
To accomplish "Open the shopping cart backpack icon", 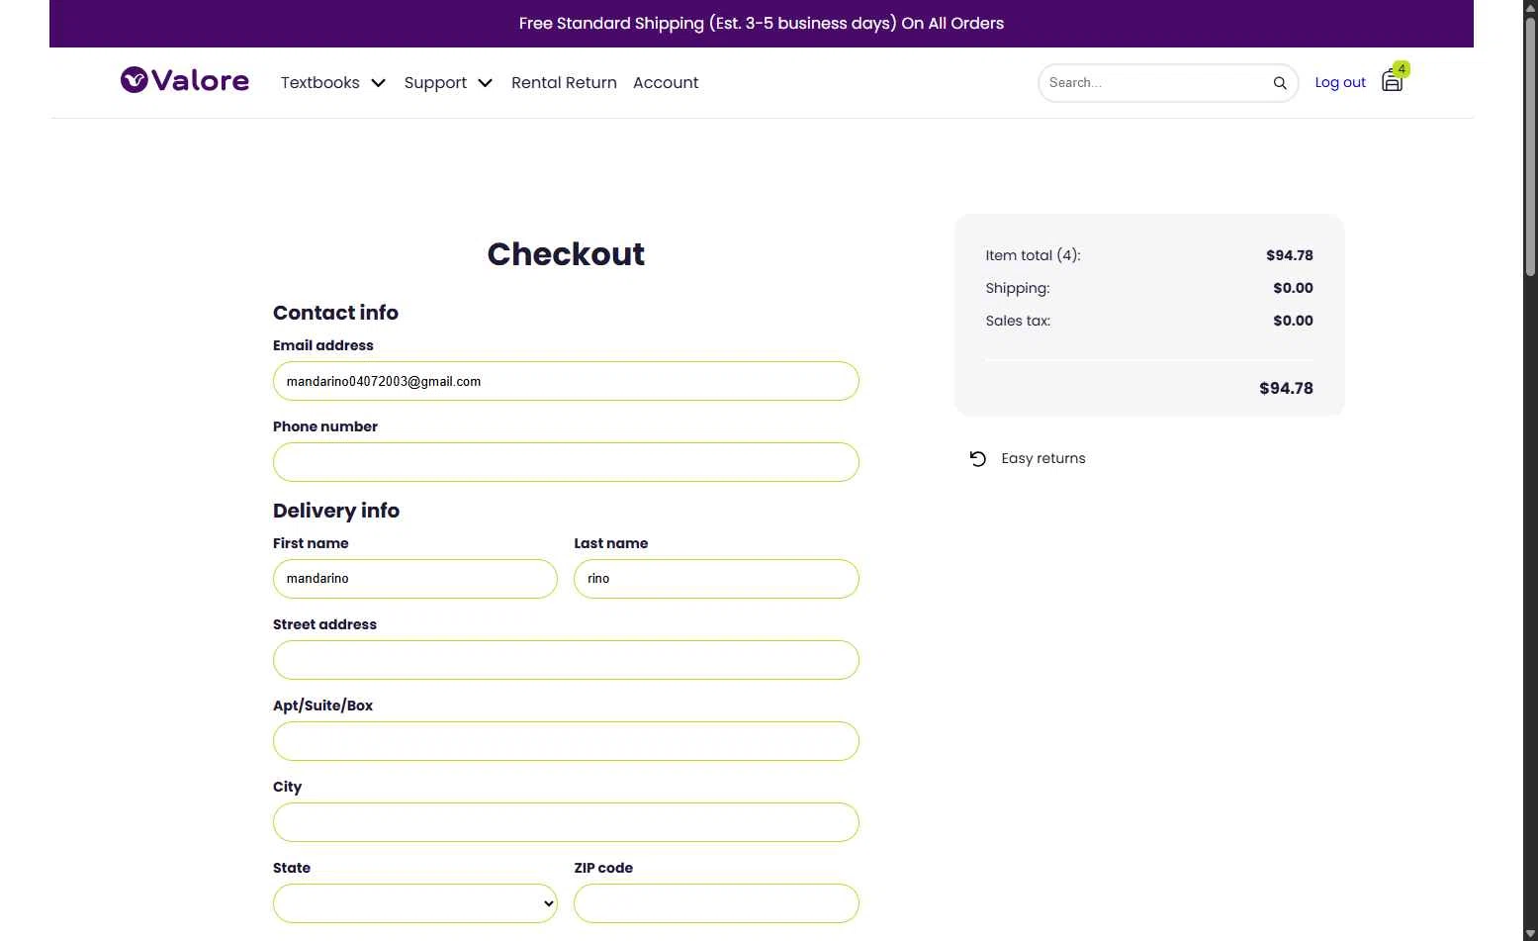I will [x=1392, y=82].
